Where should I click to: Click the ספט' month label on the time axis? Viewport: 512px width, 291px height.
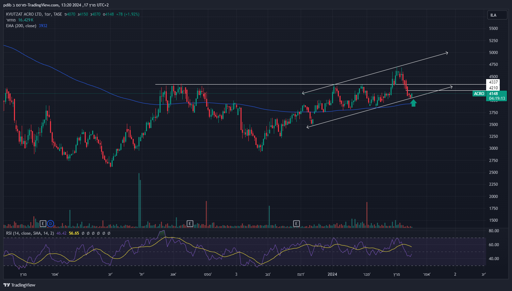pos(208,274)
